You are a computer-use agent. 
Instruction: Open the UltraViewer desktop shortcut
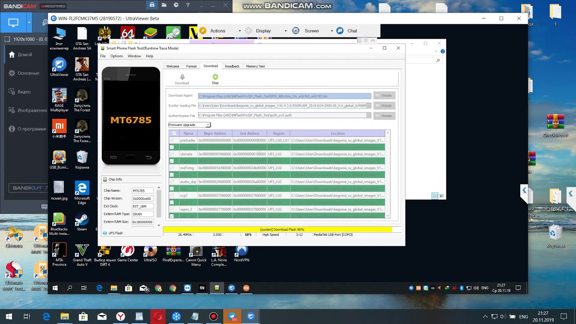click(x=59, y=67)
